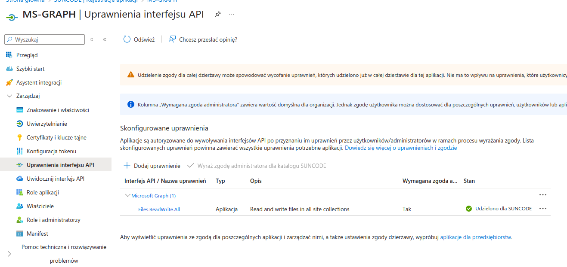Image resolution: width=567 pixels, height=267 pixels.
Task: Click the Uwidocznij interfejs API cloud icon
Action: 19,179
